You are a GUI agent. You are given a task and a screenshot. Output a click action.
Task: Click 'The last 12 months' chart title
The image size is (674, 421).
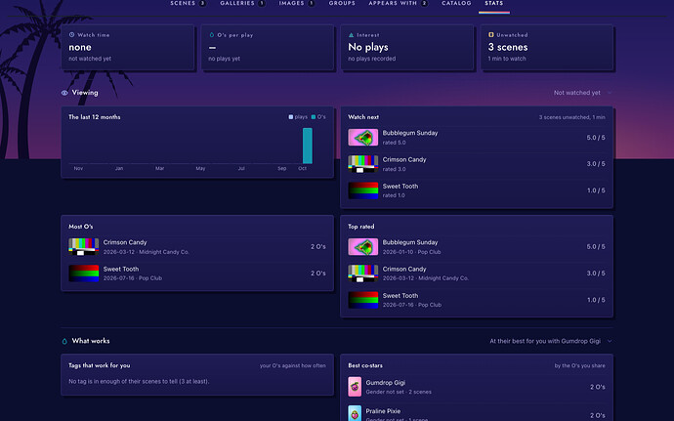[95, 117]
